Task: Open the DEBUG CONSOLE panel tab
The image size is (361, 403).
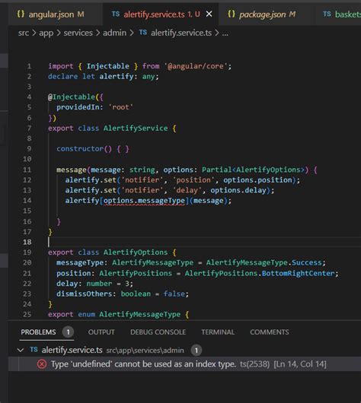Action: 158,332
